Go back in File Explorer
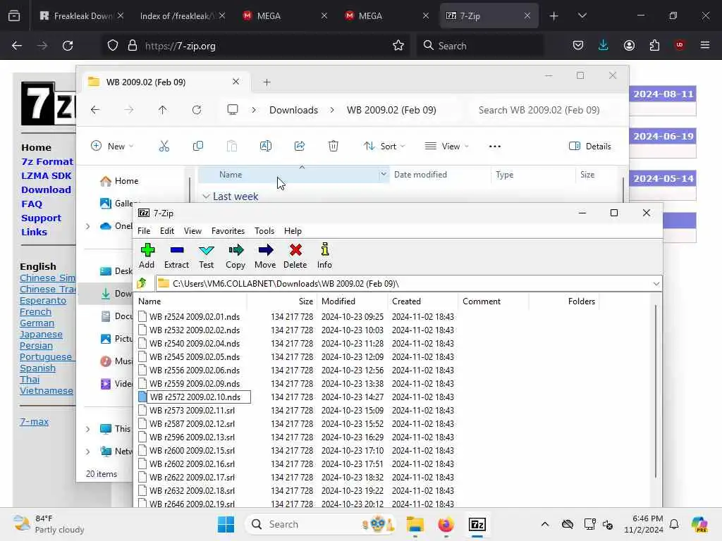The image size is (722, 541). (95, 110)
